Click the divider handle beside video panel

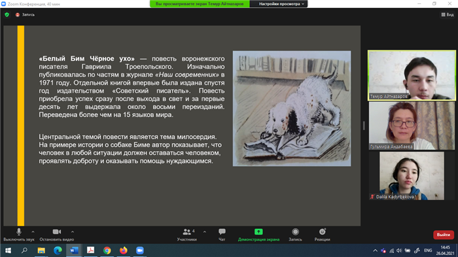(364, 126)
